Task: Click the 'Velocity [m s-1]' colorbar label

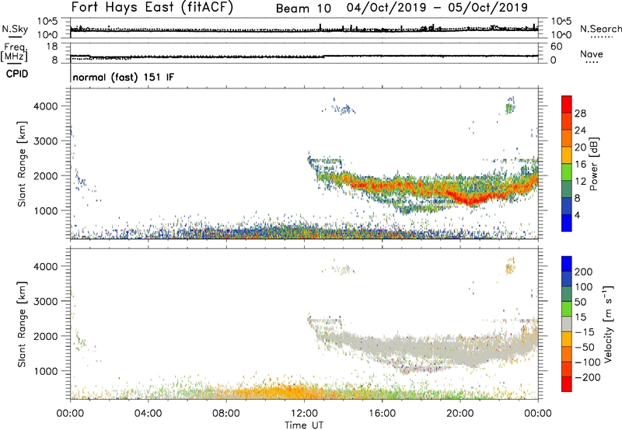Action: click(x=607, y=324)
